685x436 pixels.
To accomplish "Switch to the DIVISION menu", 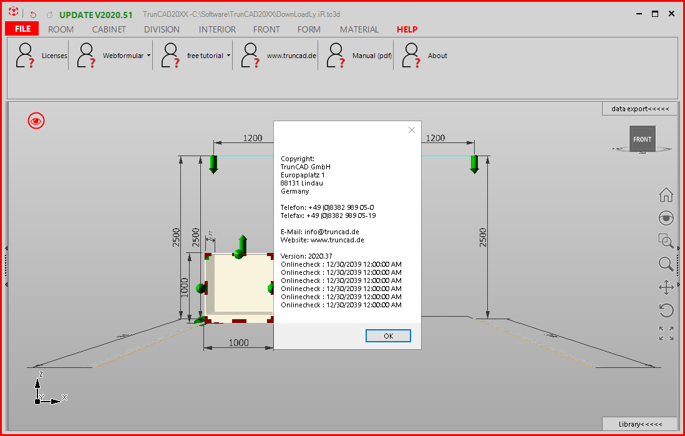I will point(162,29).
